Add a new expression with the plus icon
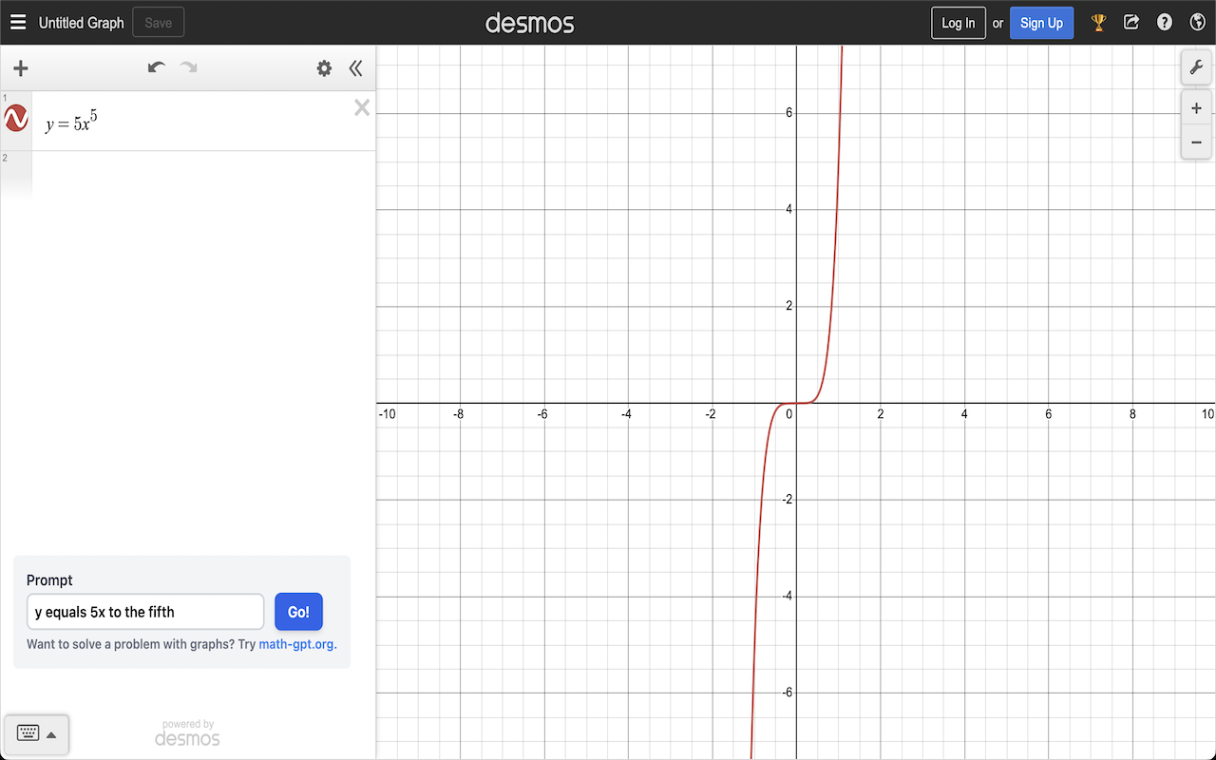The image size is (1216, 760). tap(20, 67)
